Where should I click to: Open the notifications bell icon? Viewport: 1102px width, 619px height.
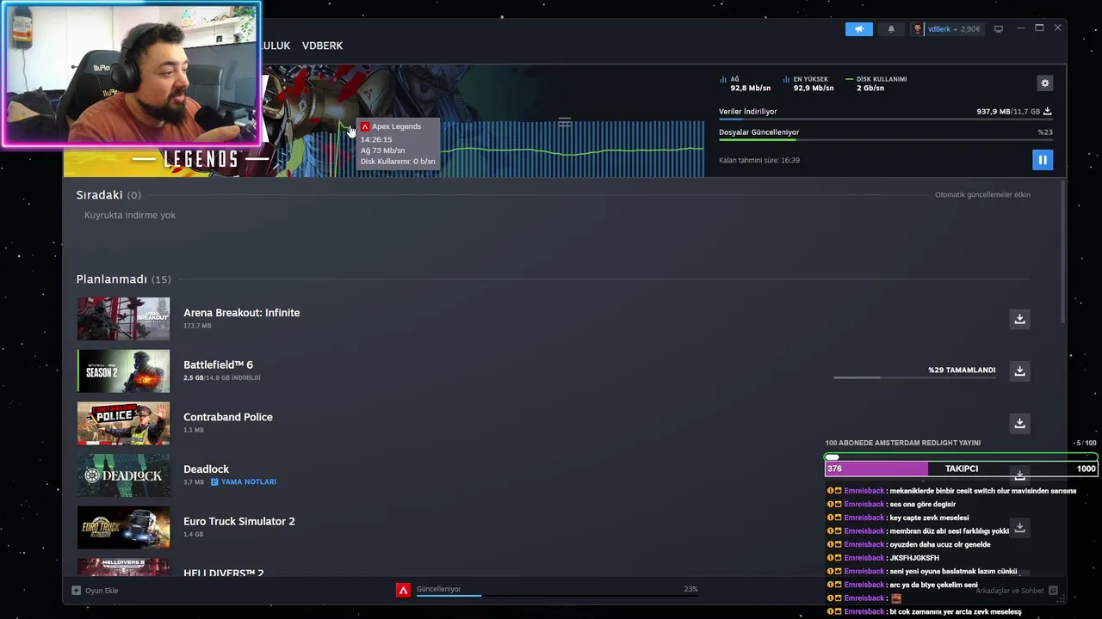[x=891, y=29]
